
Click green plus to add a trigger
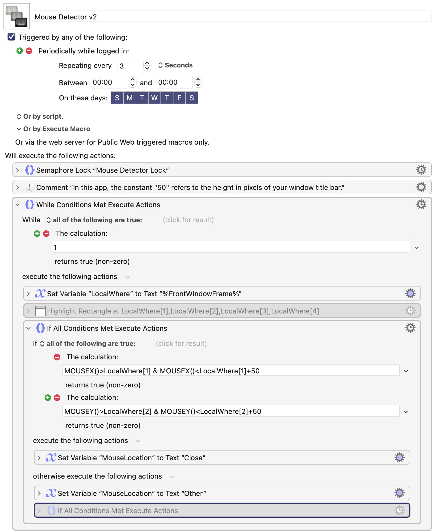point(20,51)
